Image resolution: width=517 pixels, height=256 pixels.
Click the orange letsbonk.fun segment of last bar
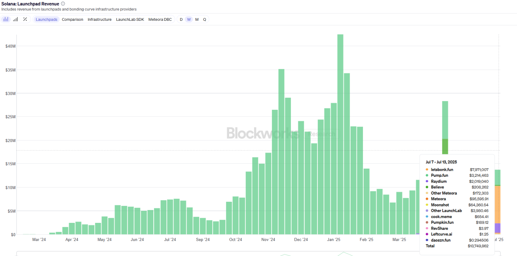tap(498, 204)
